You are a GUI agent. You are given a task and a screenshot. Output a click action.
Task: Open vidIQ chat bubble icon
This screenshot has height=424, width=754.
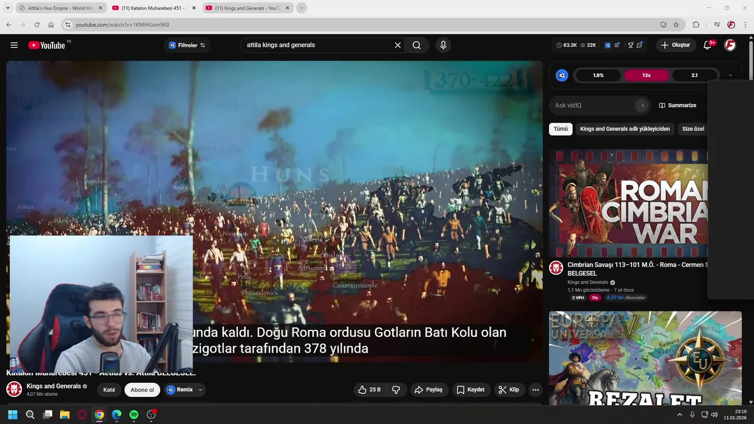pos(639,45)
